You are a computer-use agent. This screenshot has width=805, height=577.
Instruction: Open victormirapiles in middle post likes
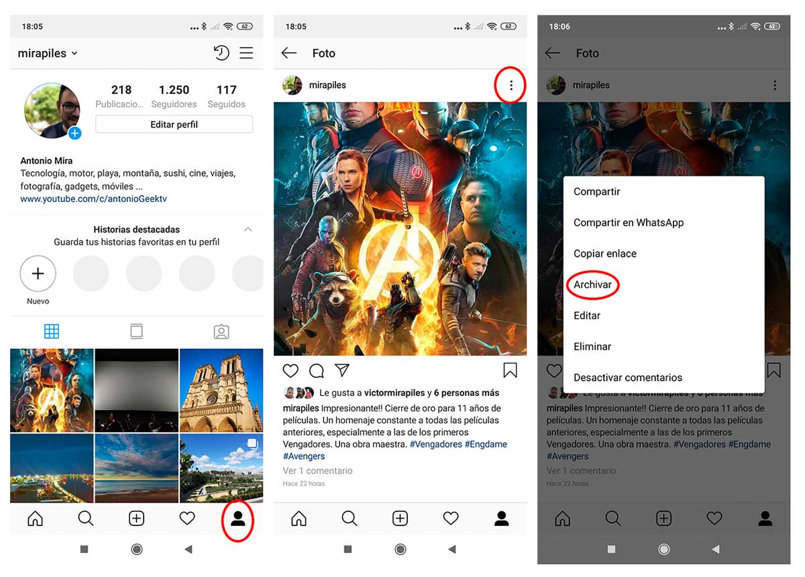(x=394, y=392)
